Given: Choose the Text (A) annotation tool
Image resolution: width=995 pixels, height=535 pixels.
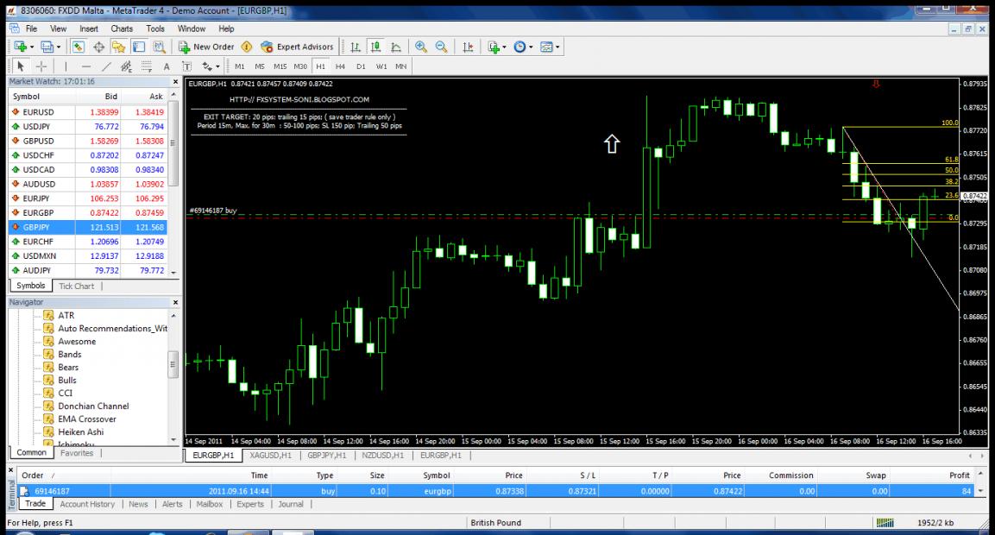Looking at the screenshot, I should coord(167,66).
